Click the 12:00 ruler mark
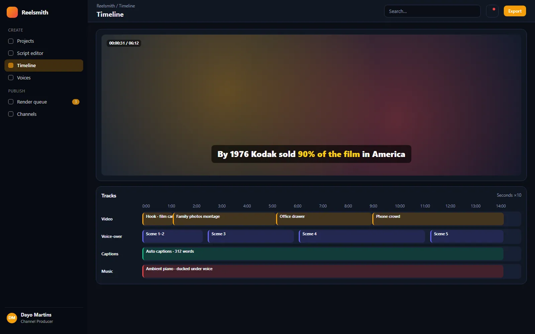 click(x=450, y=206)
